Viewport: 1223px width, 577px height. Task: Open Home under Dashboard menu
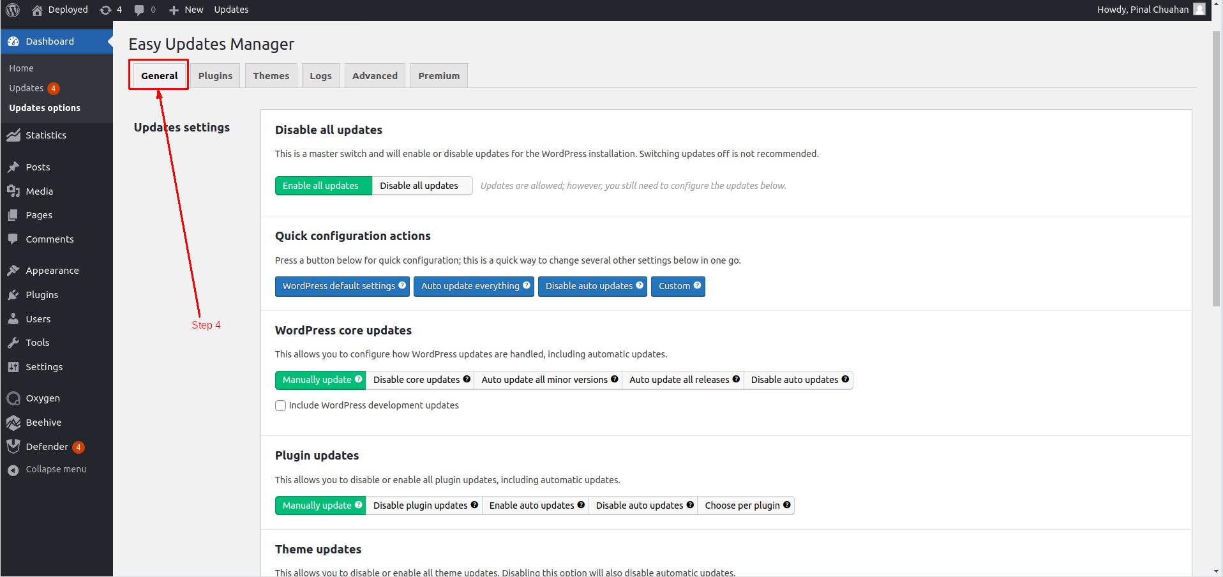click(21, 68)
